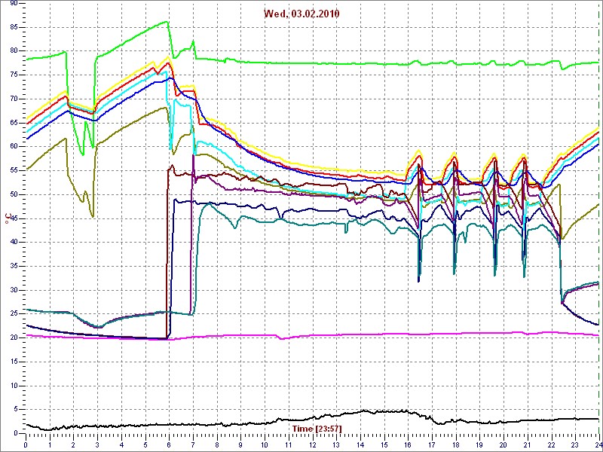Screen dimensions: 603x452
Task: Click "75" on the temperature axis
Action: [x=14, y=75]
